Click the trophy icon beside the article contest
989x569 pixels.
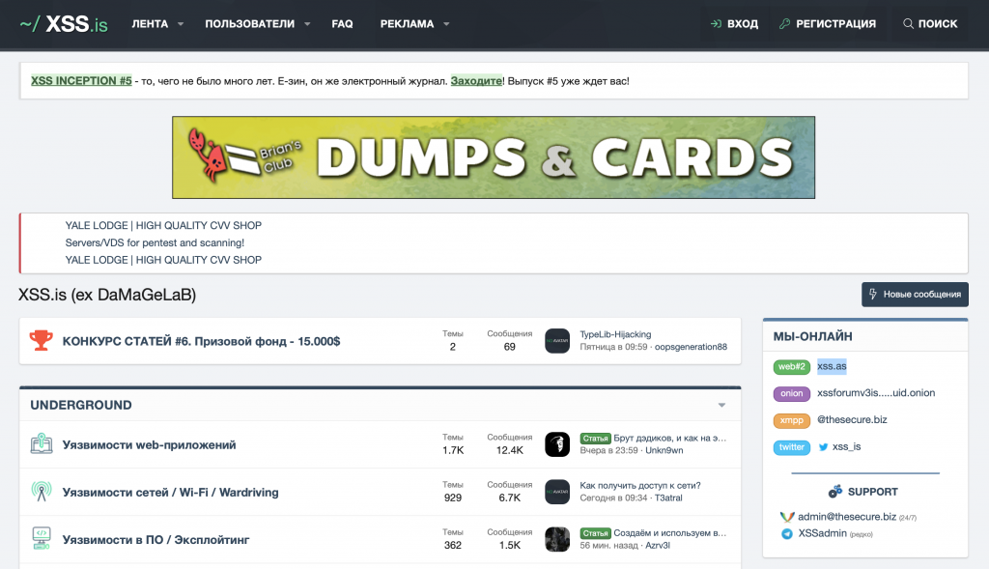pos(41,340)
